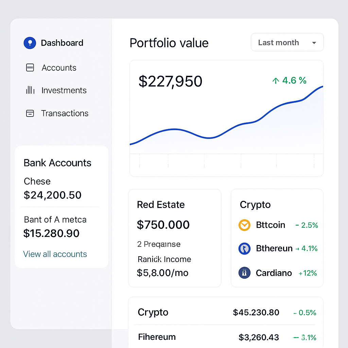Viewport: 348px width, 348px height.
Task: Click the Dashboard icon in the sidebar
Action: 30,43
